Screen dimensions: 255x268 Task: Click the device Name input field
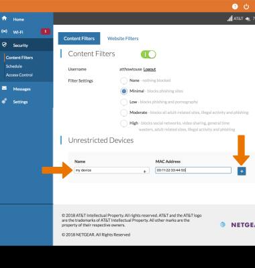coord(111,170)
